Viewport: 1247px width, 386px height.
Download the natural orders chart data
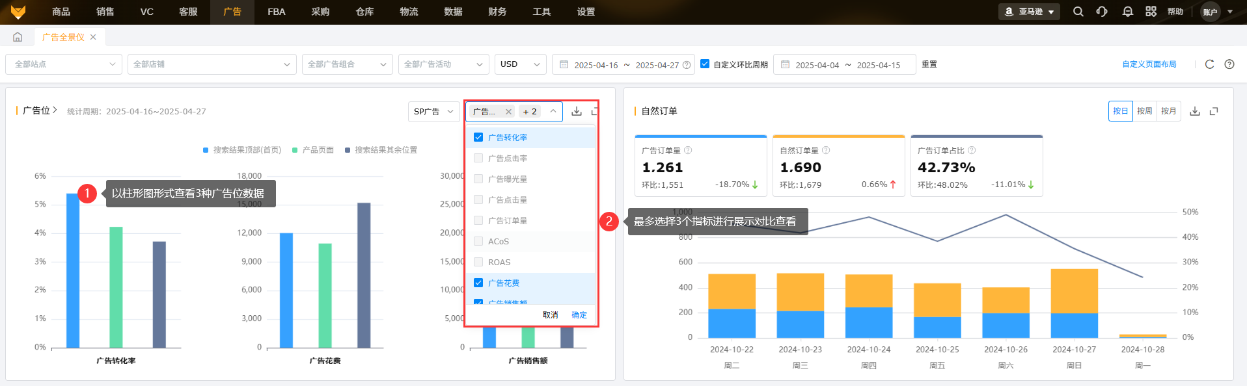[1194, 111]
